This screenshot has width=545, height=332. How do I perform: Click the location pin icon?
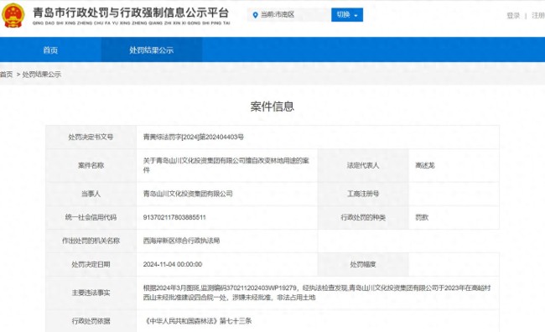[x=255, y=15]
